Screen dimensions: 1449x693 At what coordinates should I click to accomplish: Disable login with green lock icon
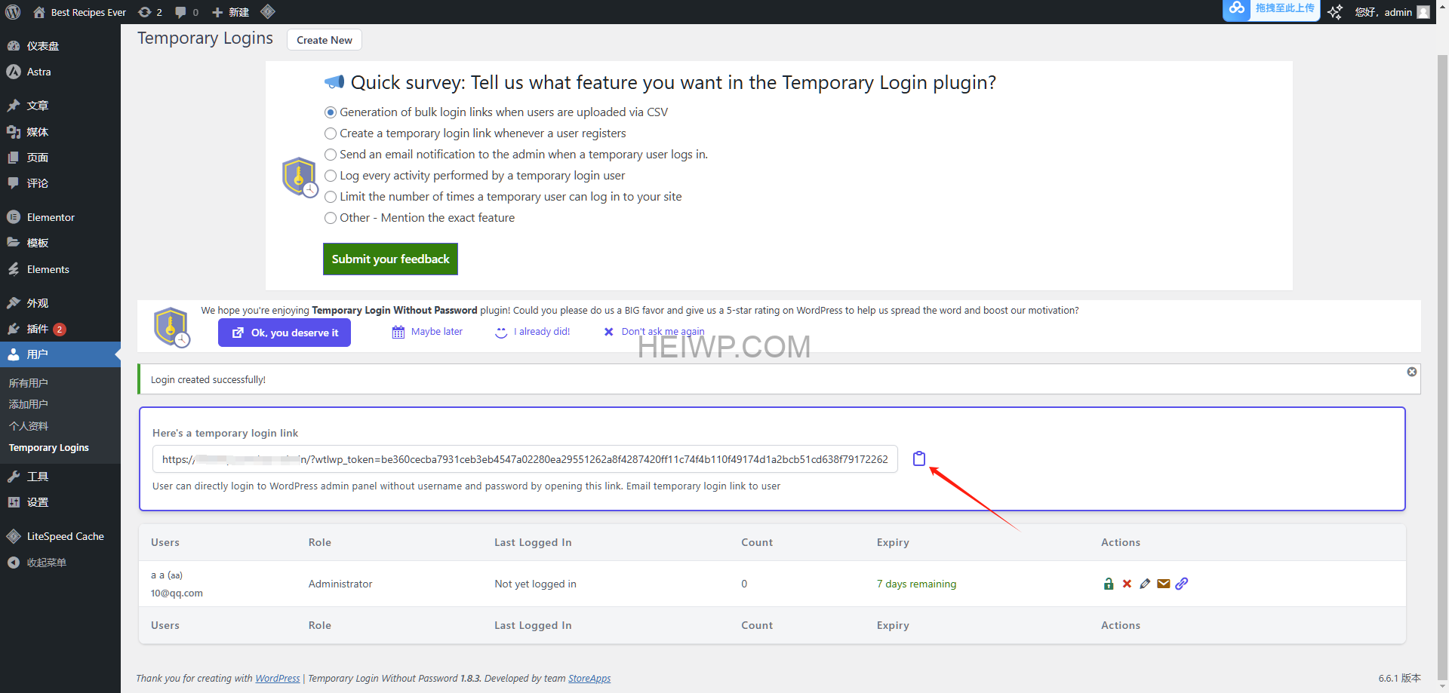point(1109,584)
